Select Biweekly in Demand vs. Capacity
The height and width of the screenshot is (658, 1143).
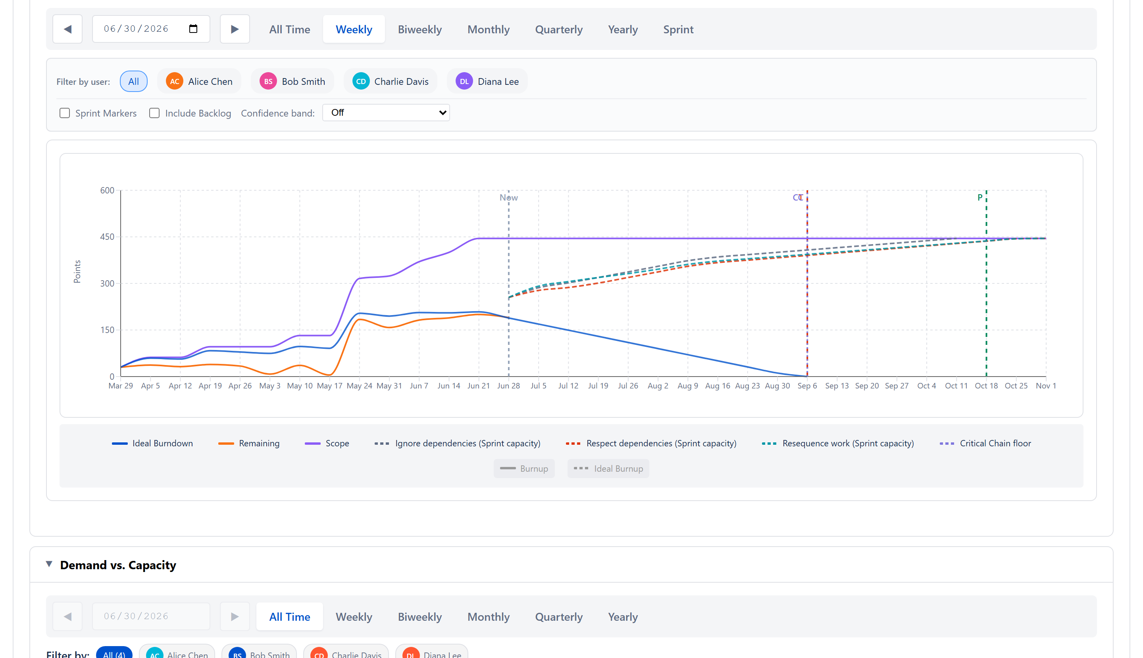click(420, 617)
